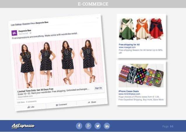Open 'iPhone Cases Deals' ad title
Screen dimensions: 186x132
[x=129, y=91]
